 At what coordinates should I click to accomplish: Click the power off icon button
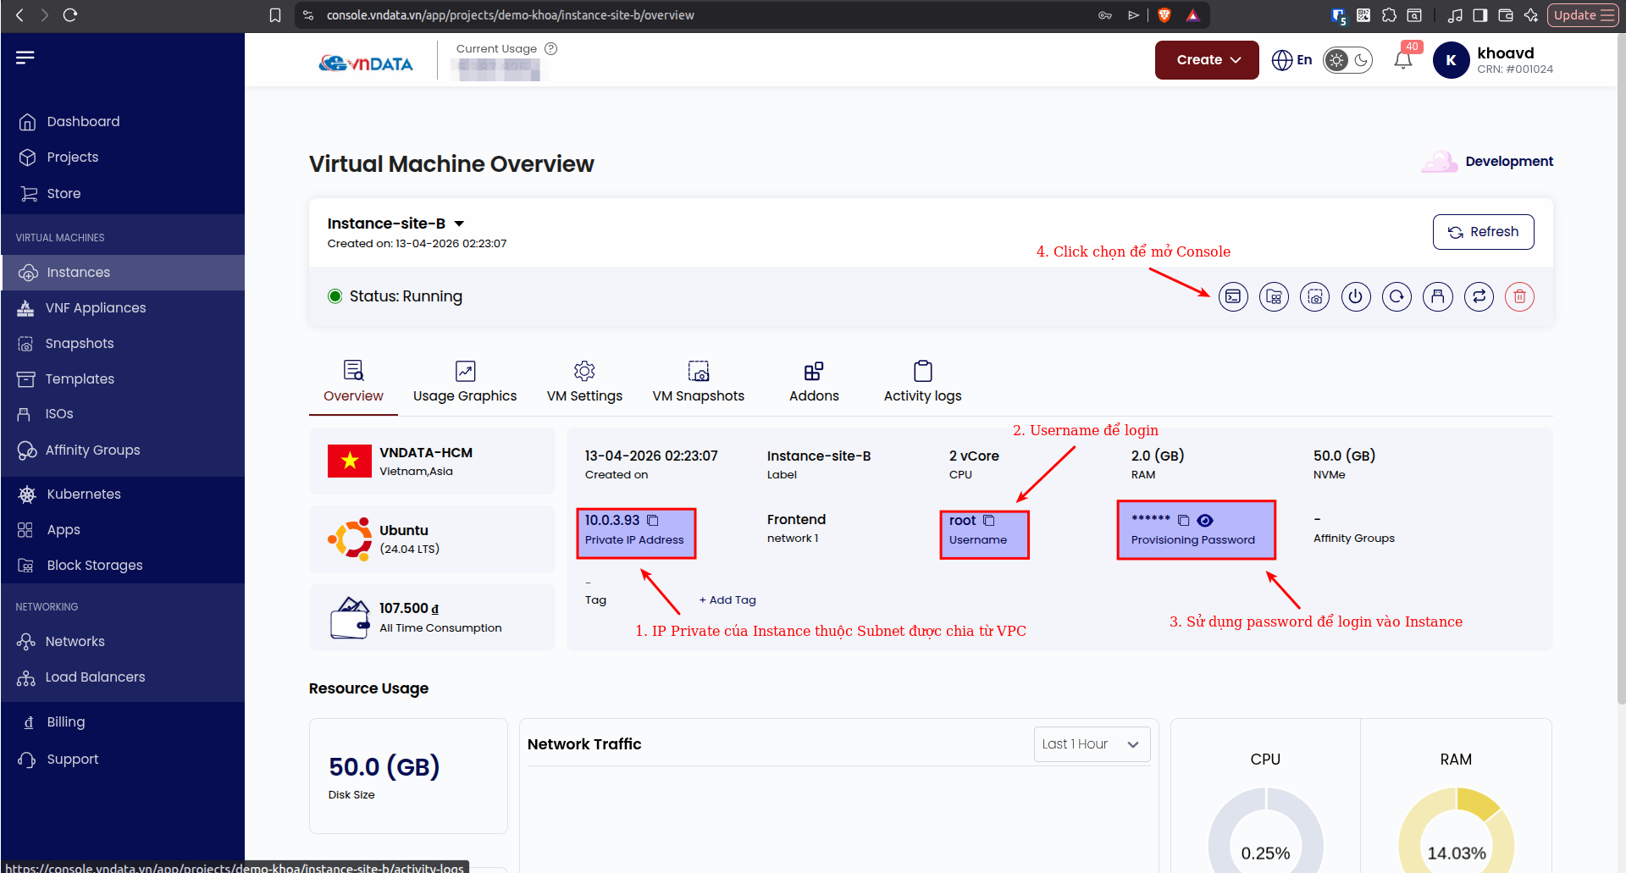click(x=1356, y=296)
